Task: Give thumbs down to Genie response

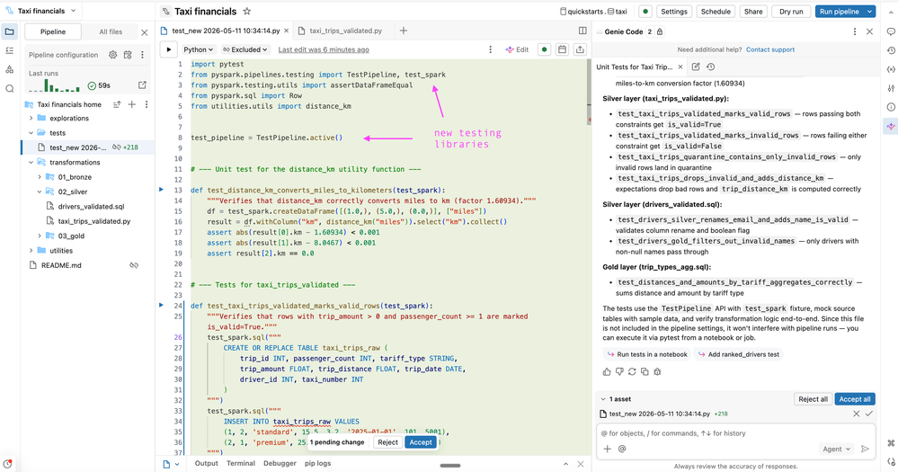Action: click(x=619, y=372)
